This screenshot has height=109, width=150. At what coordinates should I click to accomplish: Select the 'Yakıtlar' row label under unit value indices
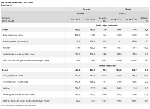[6, 47]
